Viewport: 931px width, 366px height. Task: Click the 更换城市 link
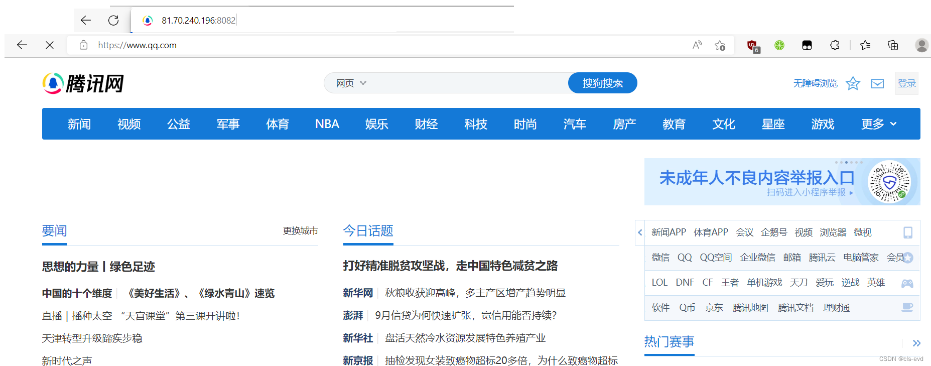(x=300, y=231)
